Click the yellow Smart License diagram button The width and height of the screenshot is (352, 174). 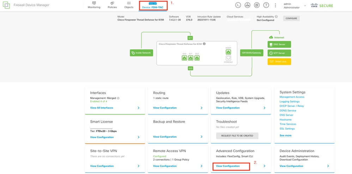(279, 62)
